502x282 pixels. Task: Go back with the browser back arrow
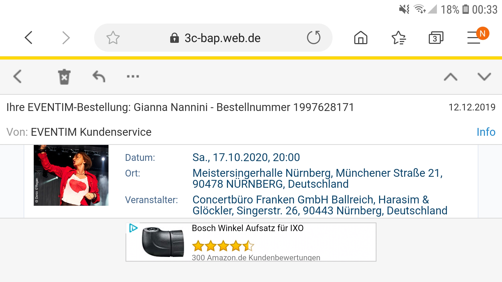28,38
